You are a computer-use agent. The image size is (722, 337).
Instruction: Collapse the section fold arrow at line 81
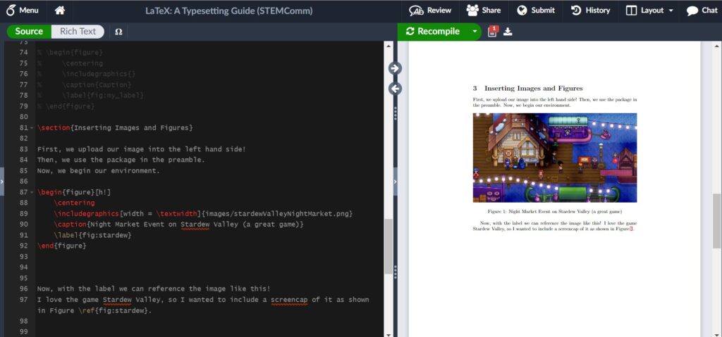pyautogui.click(x=33, y=128)
